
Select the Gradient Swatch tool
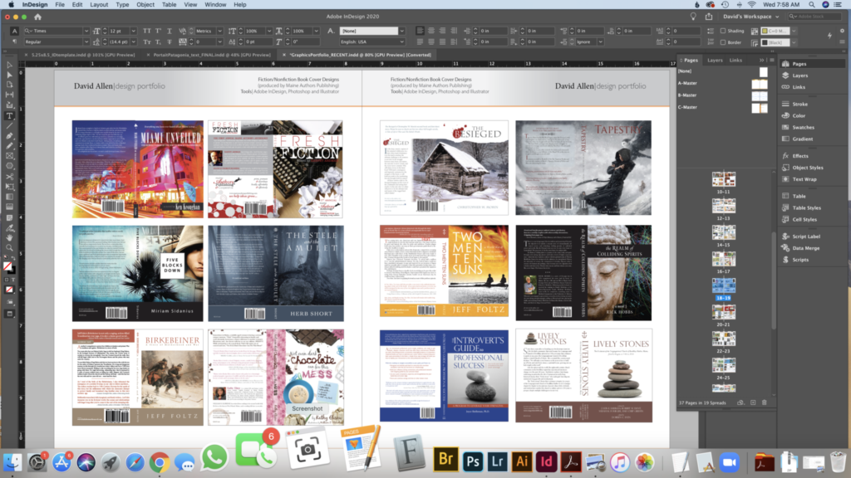click(x=9, y=197)
